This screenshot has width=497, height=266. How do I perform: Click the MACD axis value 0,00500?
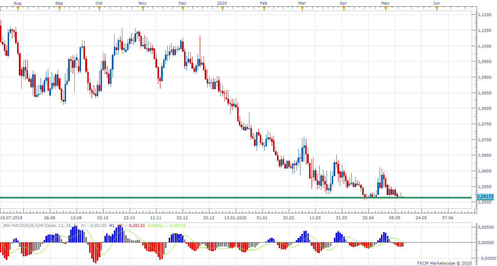click(486, 227)
